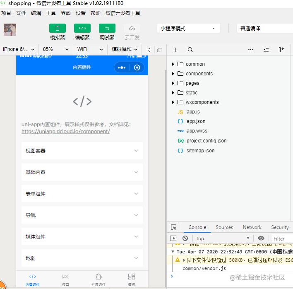The width and height of the screenshot is (293, 289).
Task: Switch to the Security tab
Action: [280, 227]
